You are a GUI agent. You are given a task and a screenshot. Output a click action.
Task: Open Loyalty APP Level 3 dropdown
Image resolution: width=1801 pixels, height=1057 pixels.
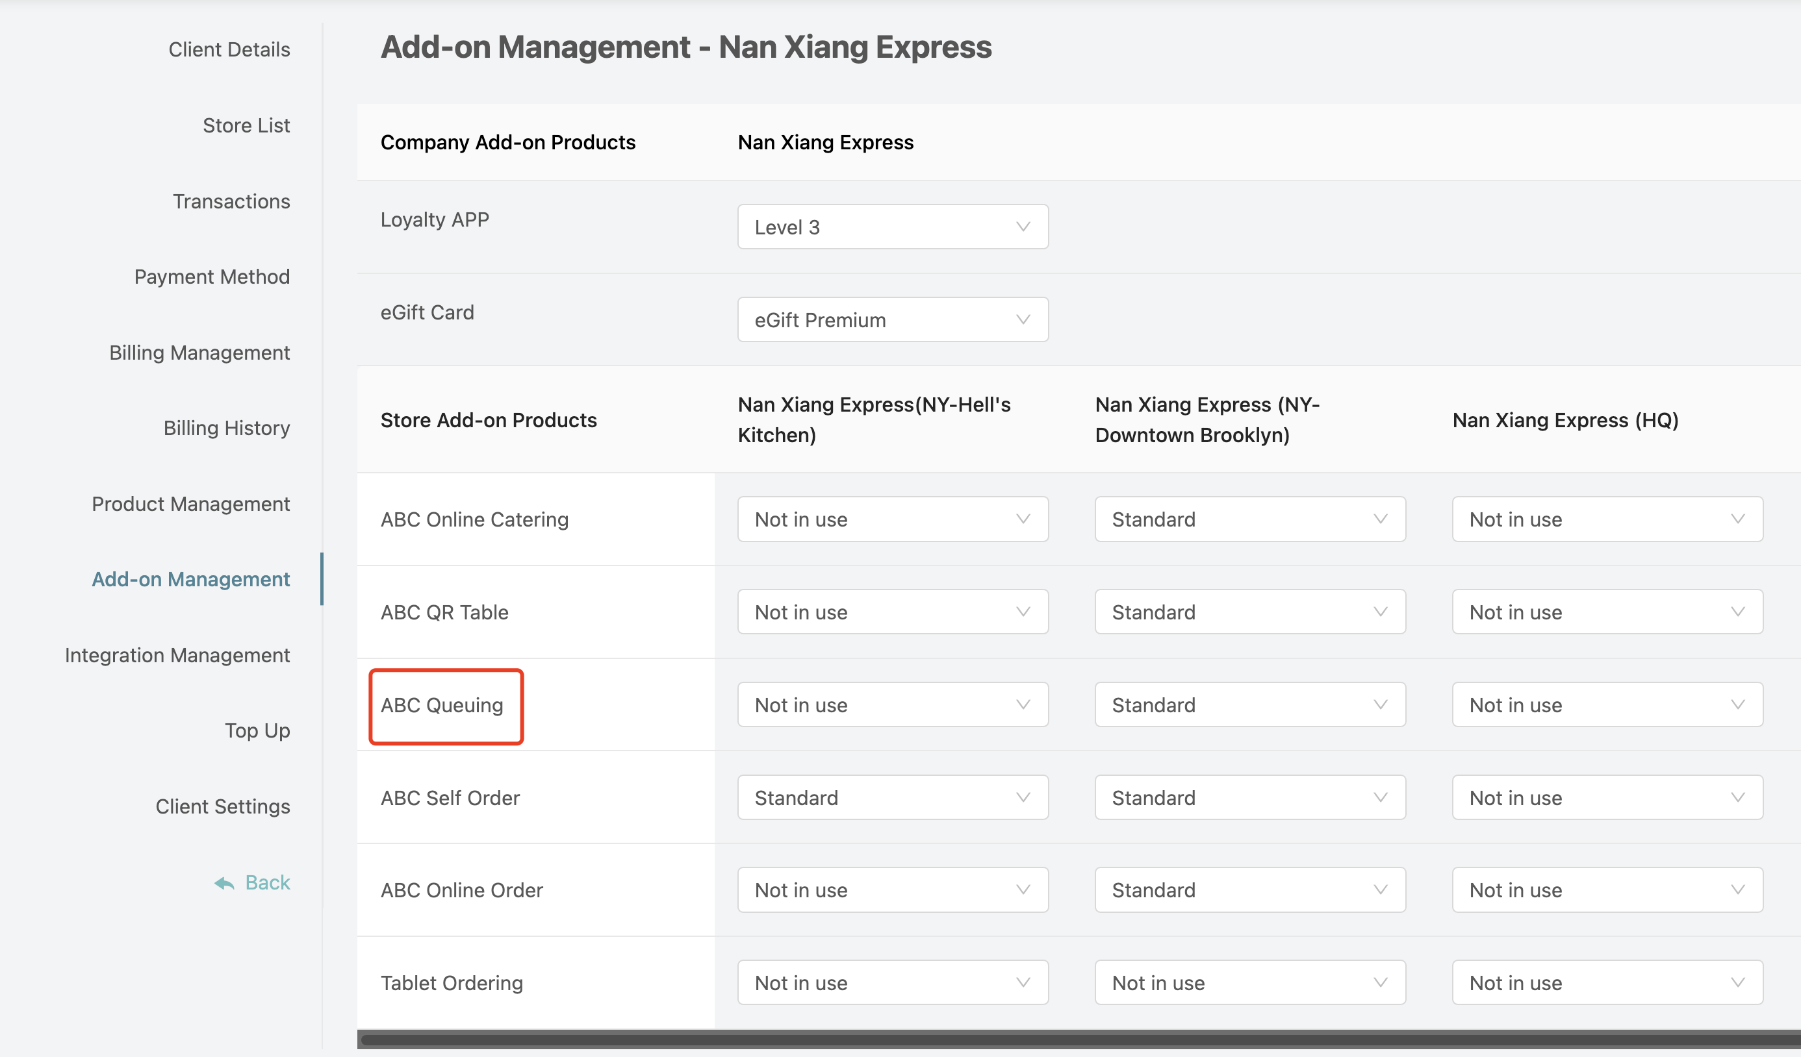(x=893, y=227)
